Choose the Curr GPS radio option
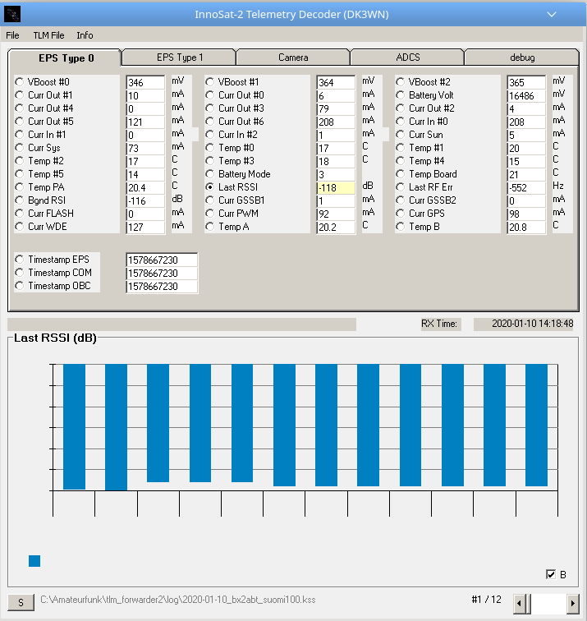 401,214
